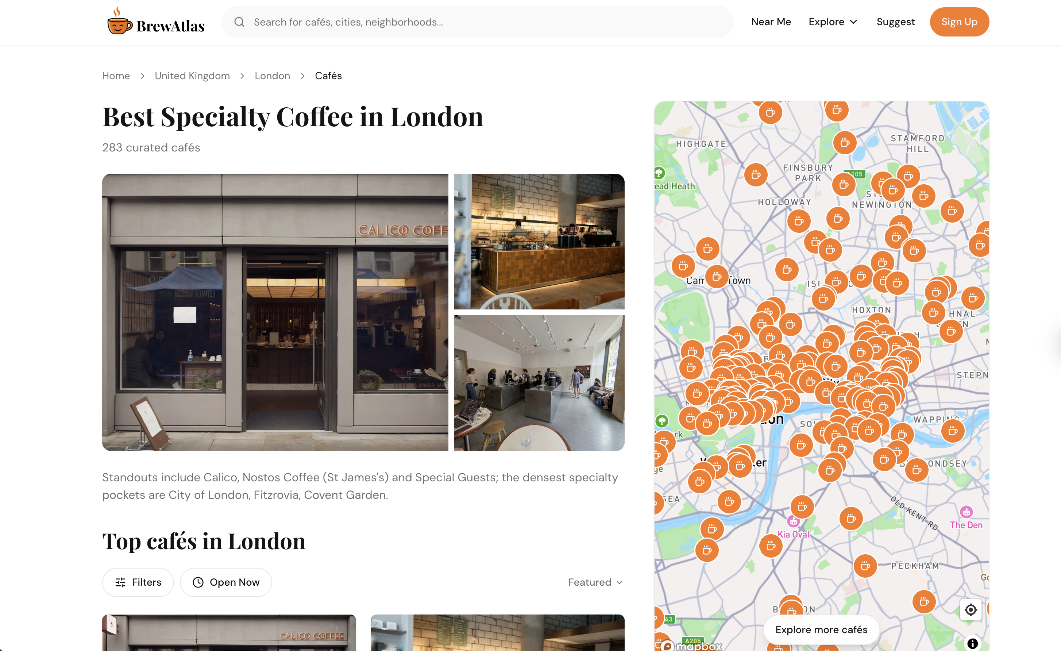The width and height of the screenshot is (1061, 651).
Task: Open the United Kingdom breadcrumb
Action: (x=192, y=76)
